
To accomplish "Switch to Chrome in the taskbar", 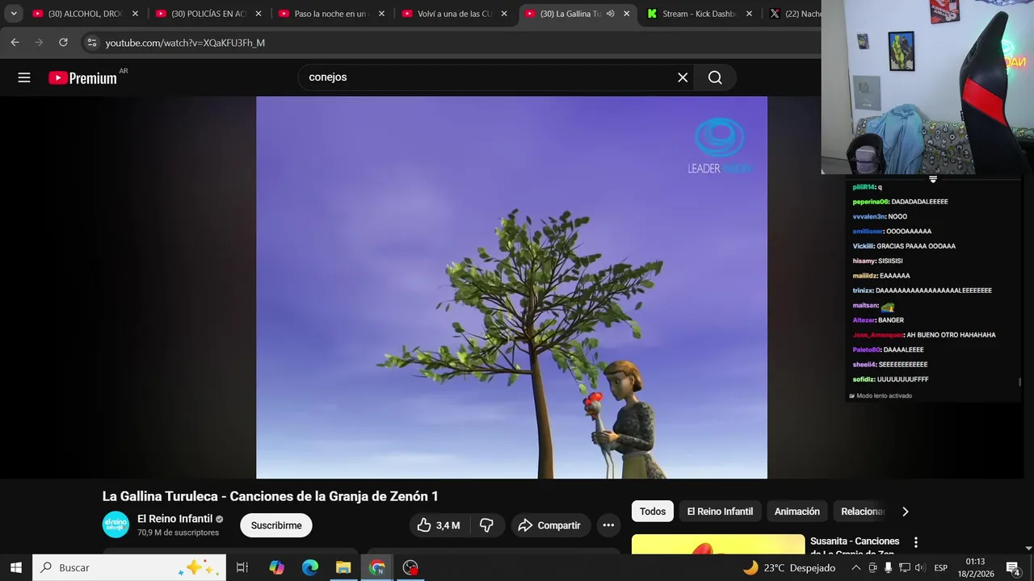I will pyautogui.click(x=377, y=567).
